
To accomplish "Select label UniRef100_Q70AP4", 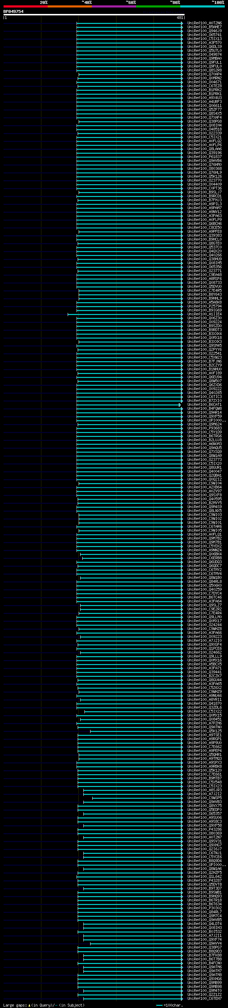I will click(204, 74).
